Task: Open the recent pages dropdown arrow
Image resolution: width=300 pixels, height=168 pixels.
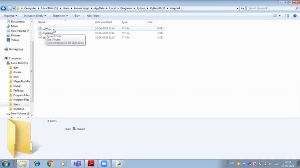Action: click(x=14, y=8)
